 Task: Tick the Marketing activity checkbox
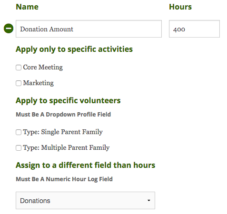[x=19, y=83]
